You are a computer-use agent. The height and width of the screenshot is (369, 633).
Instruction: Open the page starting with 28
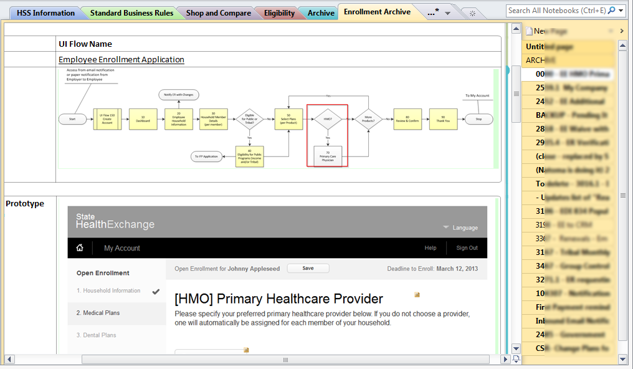pos(568,129)
